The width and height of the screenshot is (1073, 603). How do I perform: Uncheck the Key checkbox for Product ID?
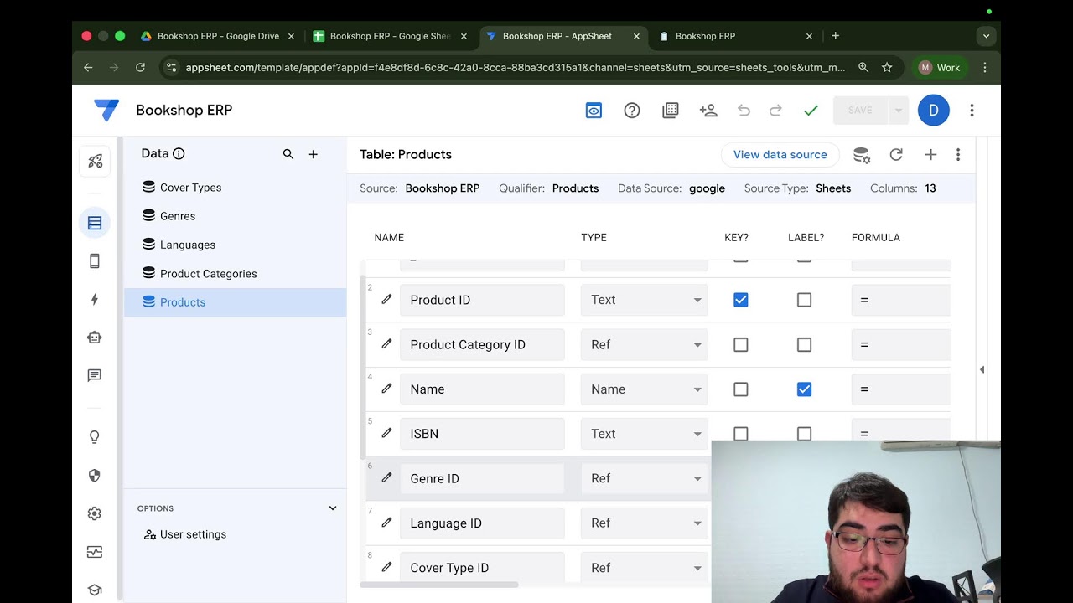pos(741,300)
